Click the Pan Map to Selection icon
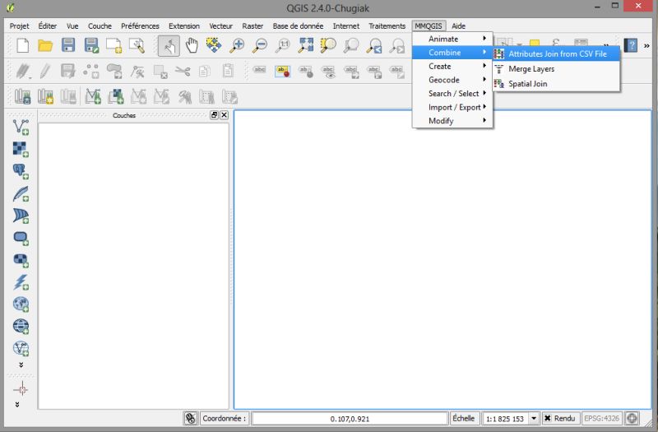This screenshot has height=432, width=658. coord(214,45)
